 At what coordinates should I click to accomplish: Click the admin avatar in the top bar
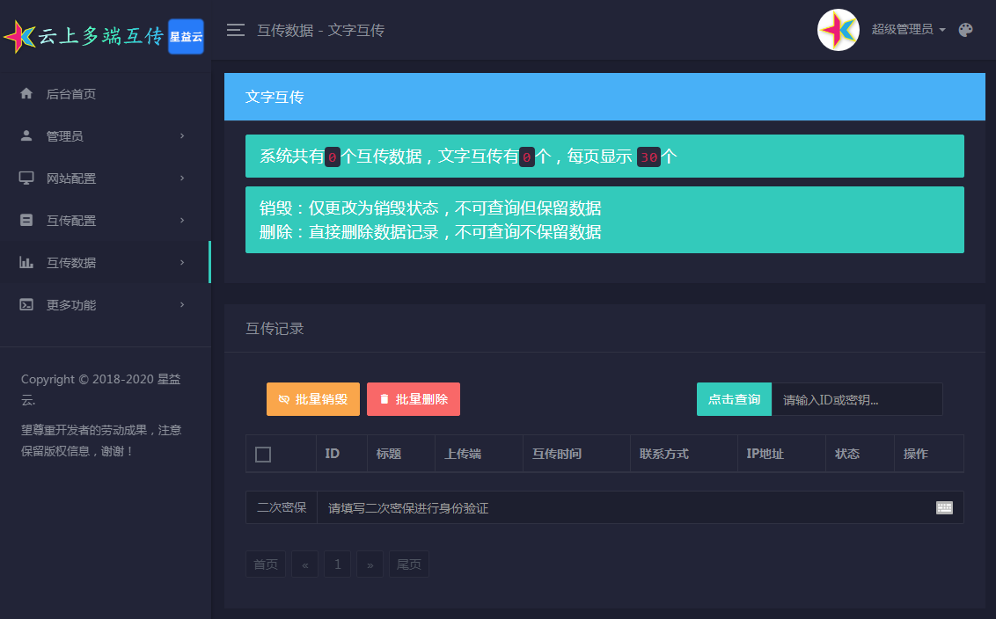coord(838,30)
